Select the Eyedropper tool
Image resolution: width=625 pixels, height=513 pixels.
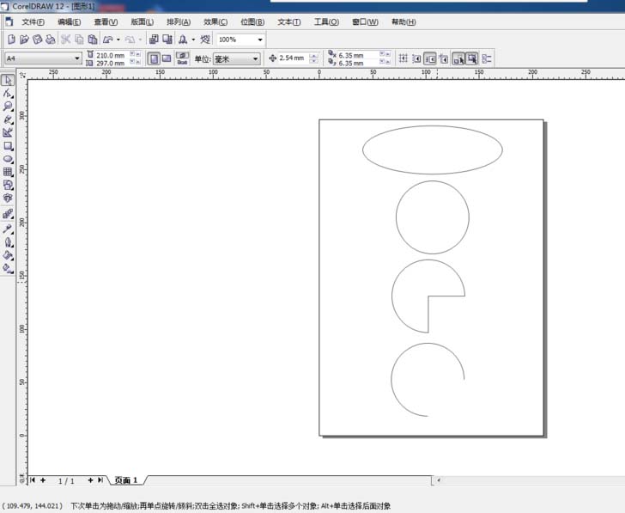tap(8, 229)
